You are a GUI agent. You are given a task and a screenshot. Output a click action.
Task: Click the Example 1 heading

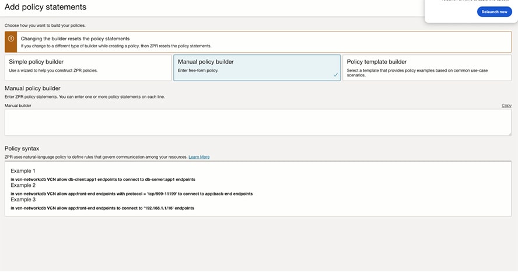point(23,170)
